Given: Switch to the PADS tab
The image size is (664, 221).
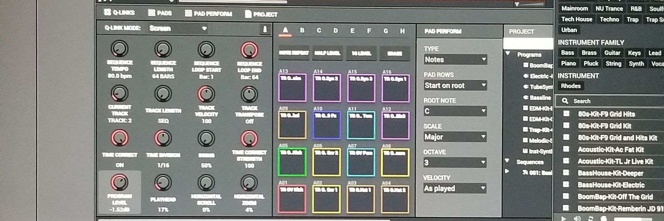Looking at the screenshot, I should click(x=160, y=13).
